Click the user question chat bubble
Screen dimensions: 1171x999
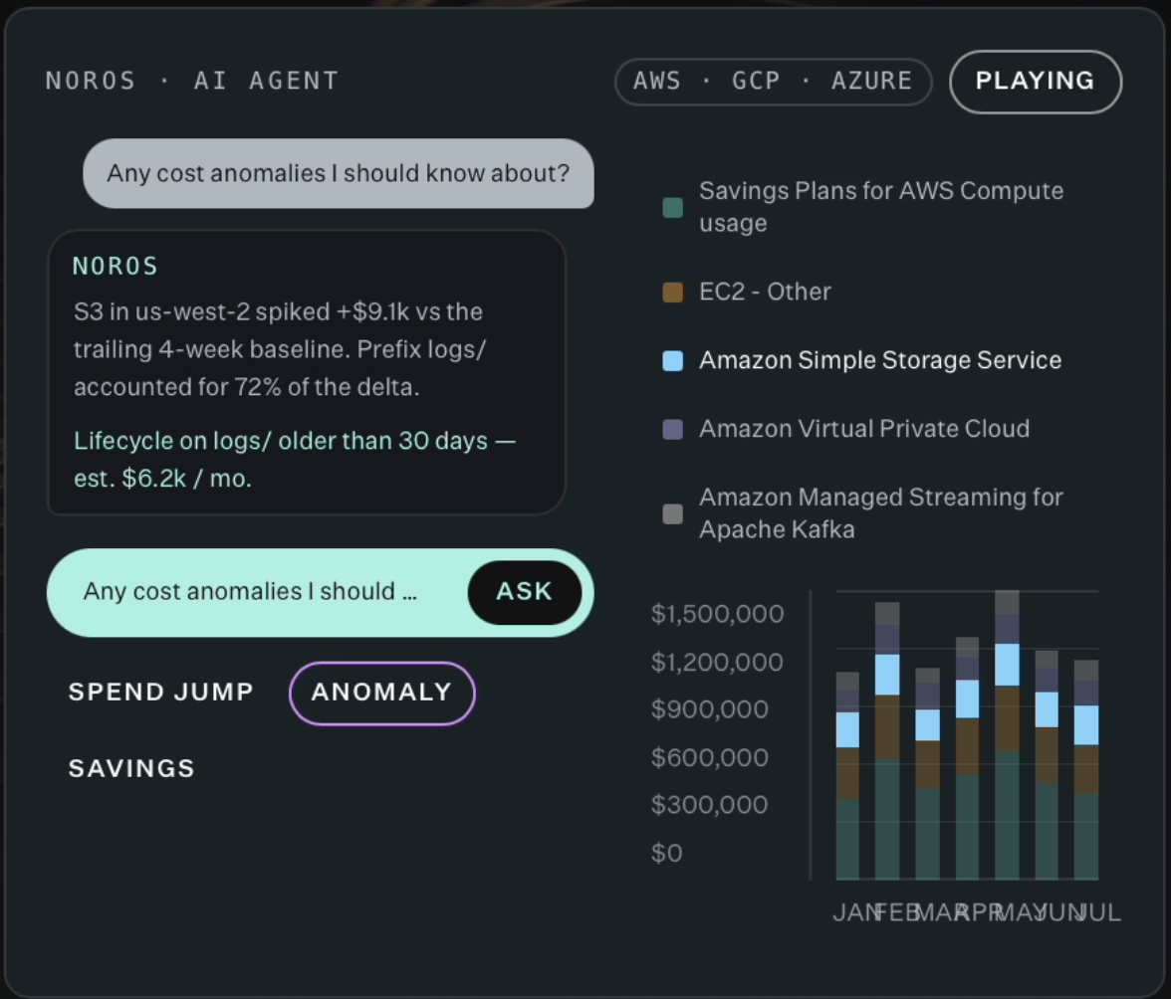coord(339,173)
